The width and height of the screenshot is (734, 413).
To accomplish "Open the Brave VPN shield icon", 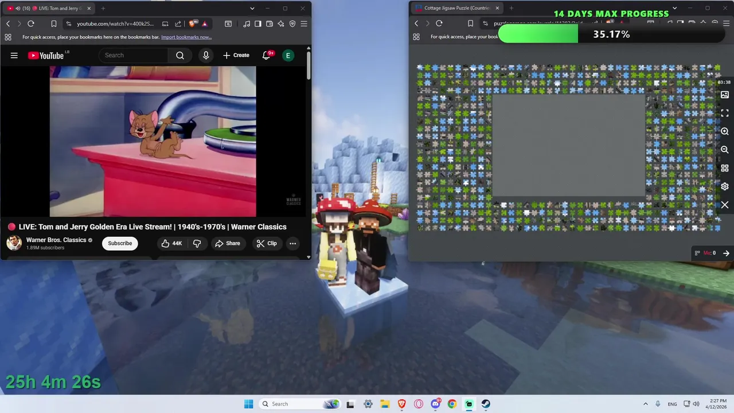I will 292,24.
